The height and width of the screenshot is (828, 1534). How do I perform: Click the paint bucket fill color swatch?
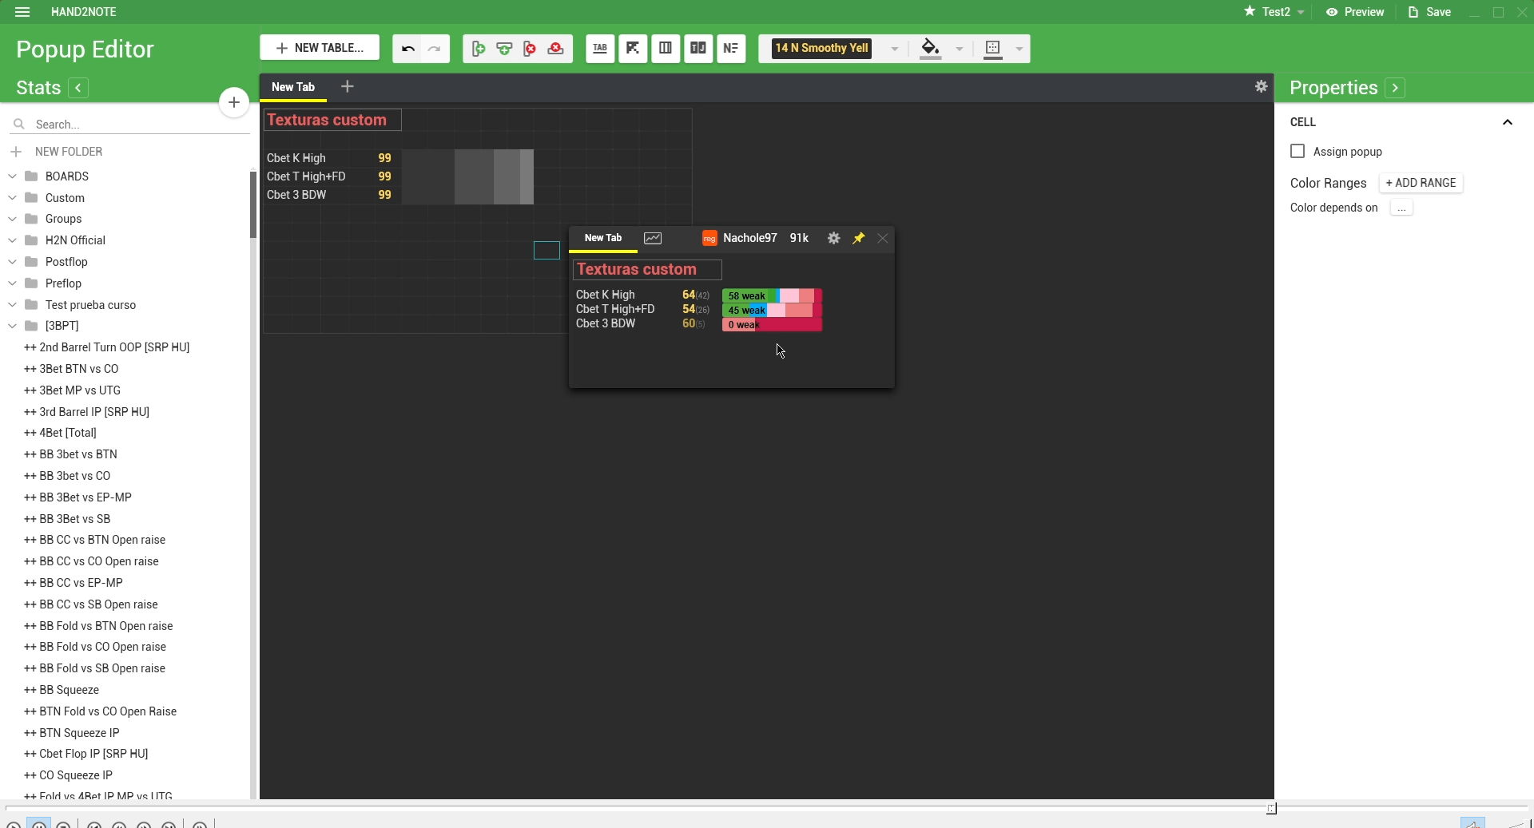930,48
